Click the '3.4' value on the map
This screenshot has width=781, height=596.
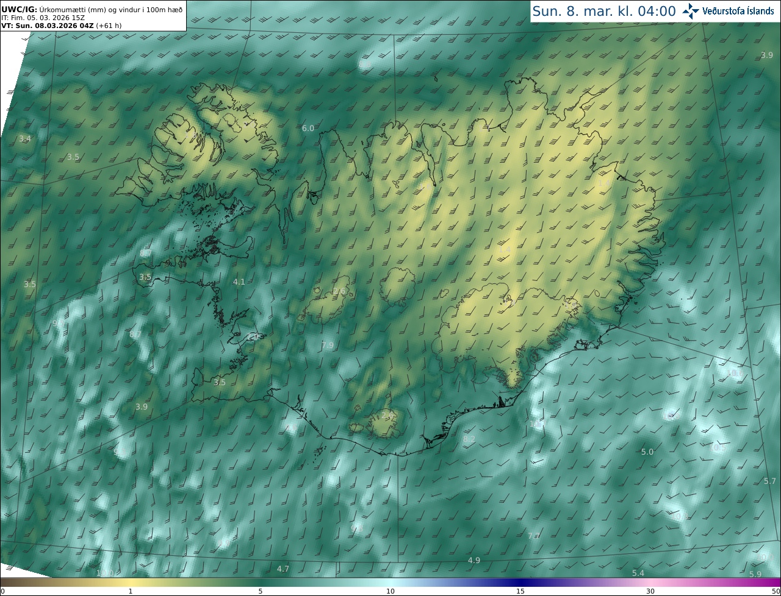pos(25,139)
